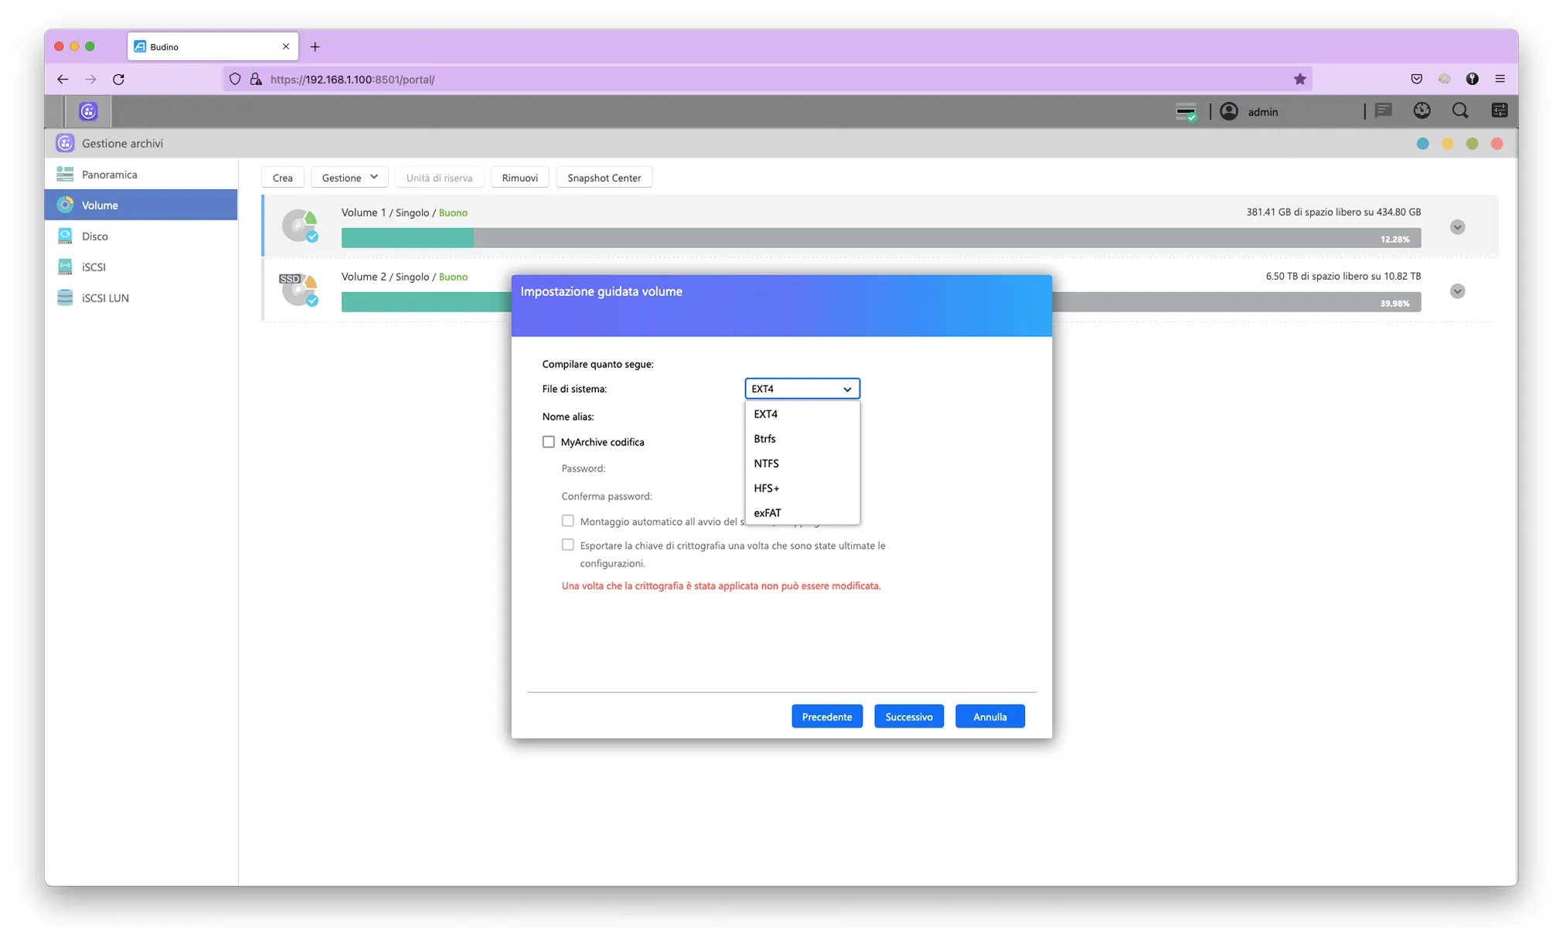
Task: Open the Gestione dropdown in toolbar
Action: pyautogui.click(x=349, y=178)
